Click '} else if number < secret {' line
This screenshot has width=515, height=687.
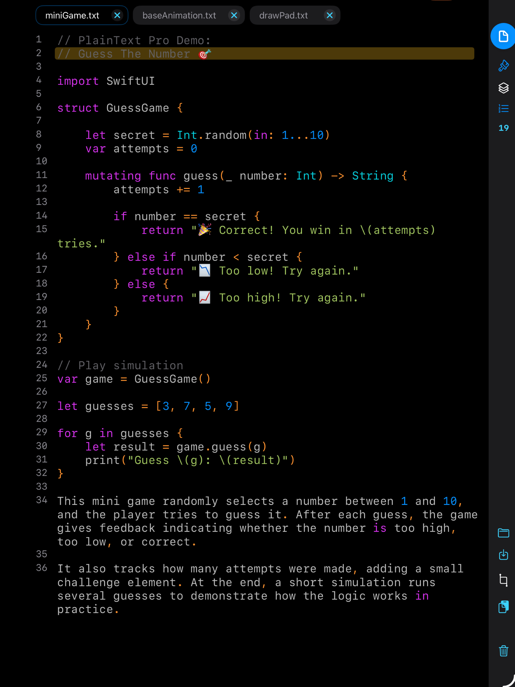[207, 257]
